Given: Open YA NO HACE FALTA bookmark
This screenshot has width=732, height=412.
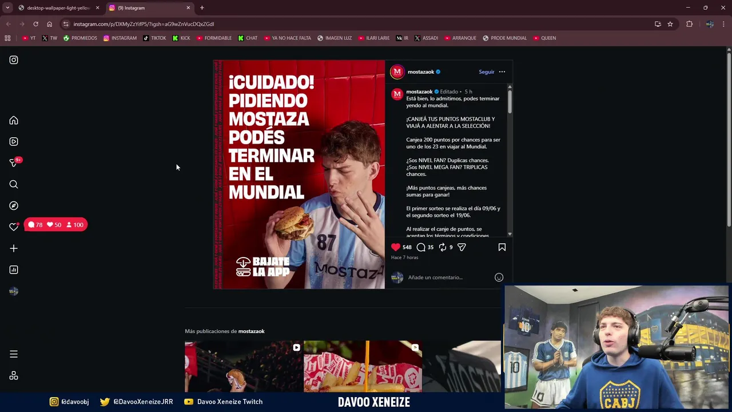Looking at the screenshot, I should [x=287, y=38].
